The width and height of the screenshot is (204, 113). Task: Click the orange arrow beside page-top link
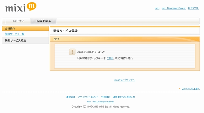180,89
